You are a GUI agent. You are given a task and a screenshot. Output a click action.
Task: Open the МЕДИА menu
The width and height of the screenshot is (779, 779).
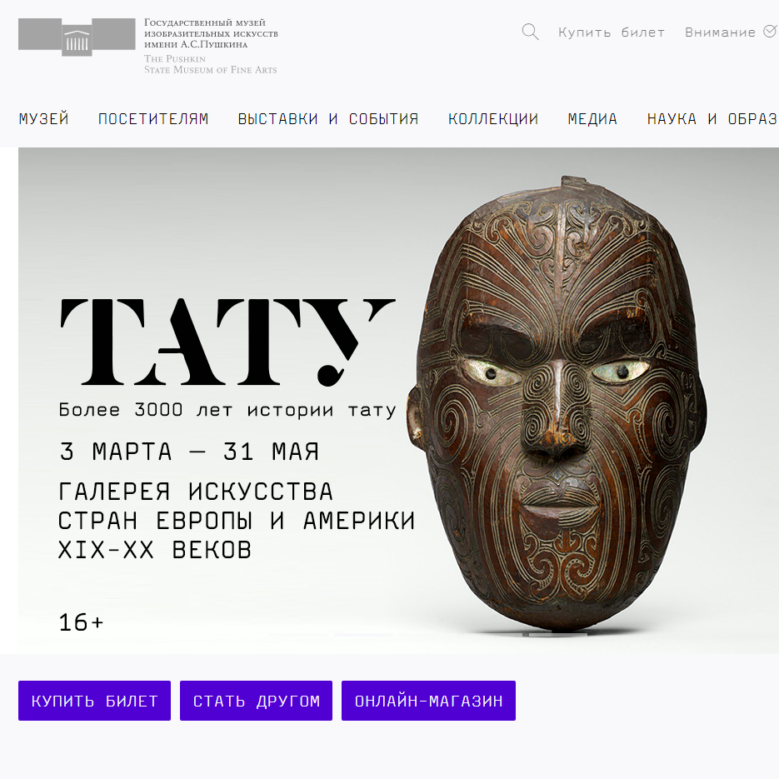[592, 119]
